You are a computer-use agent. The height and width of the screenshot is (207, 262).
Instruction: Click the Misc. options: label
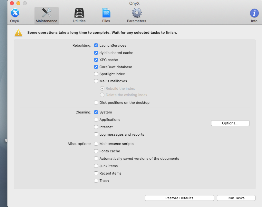(x=80, y=144)
